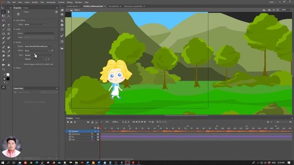Open the Align panel icon in the strip beside the stage

62,21
